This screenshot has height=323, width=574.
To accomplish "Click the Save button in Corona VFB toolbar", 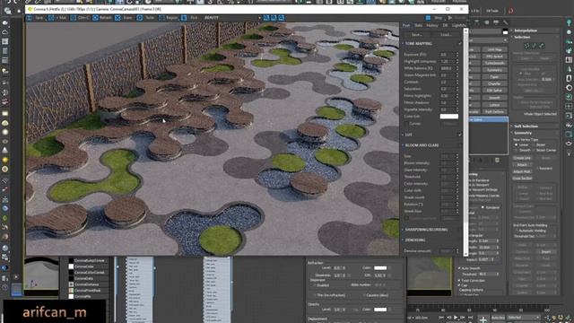I will coord(35,18).
